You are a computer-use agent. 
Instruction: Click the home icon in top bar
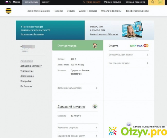pyautogui.click(x=153, y=2)
